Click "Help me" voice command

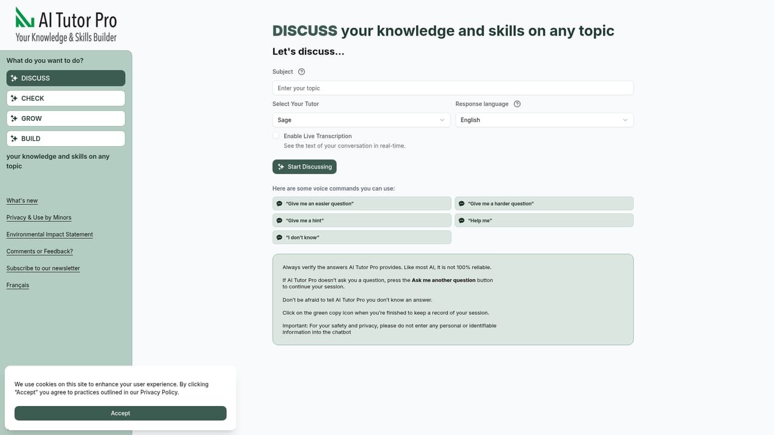(544, 221)
